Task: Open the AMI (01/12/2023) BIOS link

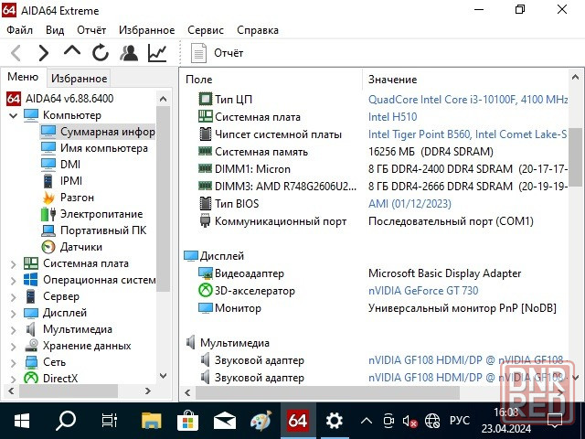Action: [x=409, y=204]
